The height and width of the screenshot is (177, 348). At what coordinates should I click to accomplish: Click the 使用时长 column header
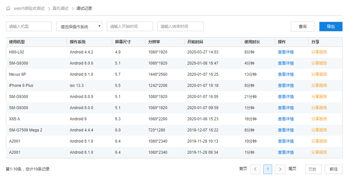click(x=252, y=42)
